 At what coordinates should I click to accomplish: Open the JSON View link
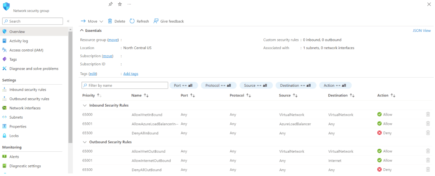pyautogui.click(x=421, y=31)
